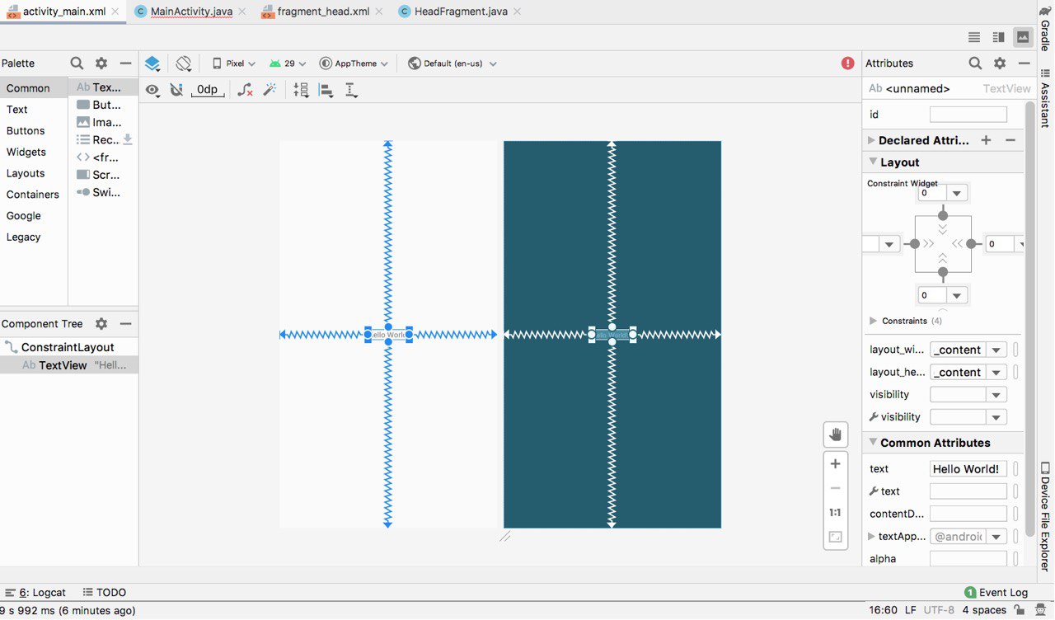
Task: Open Align options icon
Action: point(326,90)
